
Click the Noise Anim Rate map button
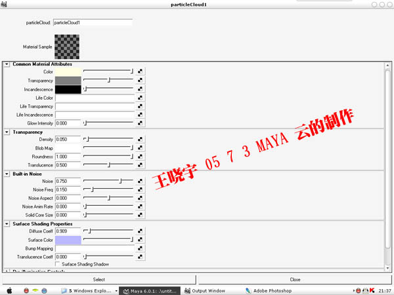[141, 206]
